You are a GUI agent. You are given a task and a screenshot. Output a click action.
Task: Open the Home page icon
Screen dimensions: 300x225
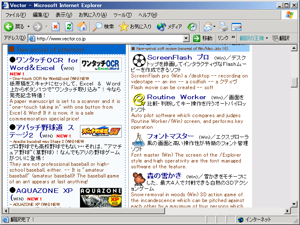pos(82,27)
